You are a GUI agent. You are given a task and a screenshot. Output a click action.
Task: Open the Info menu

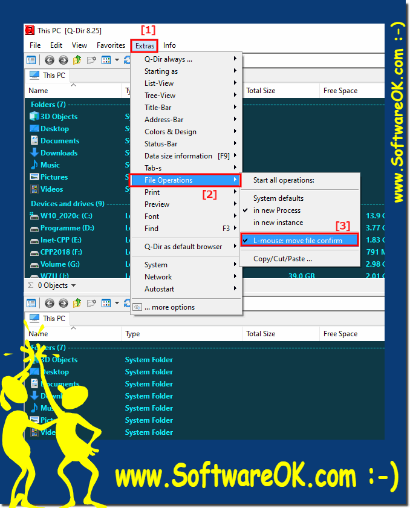click(169, 45)
